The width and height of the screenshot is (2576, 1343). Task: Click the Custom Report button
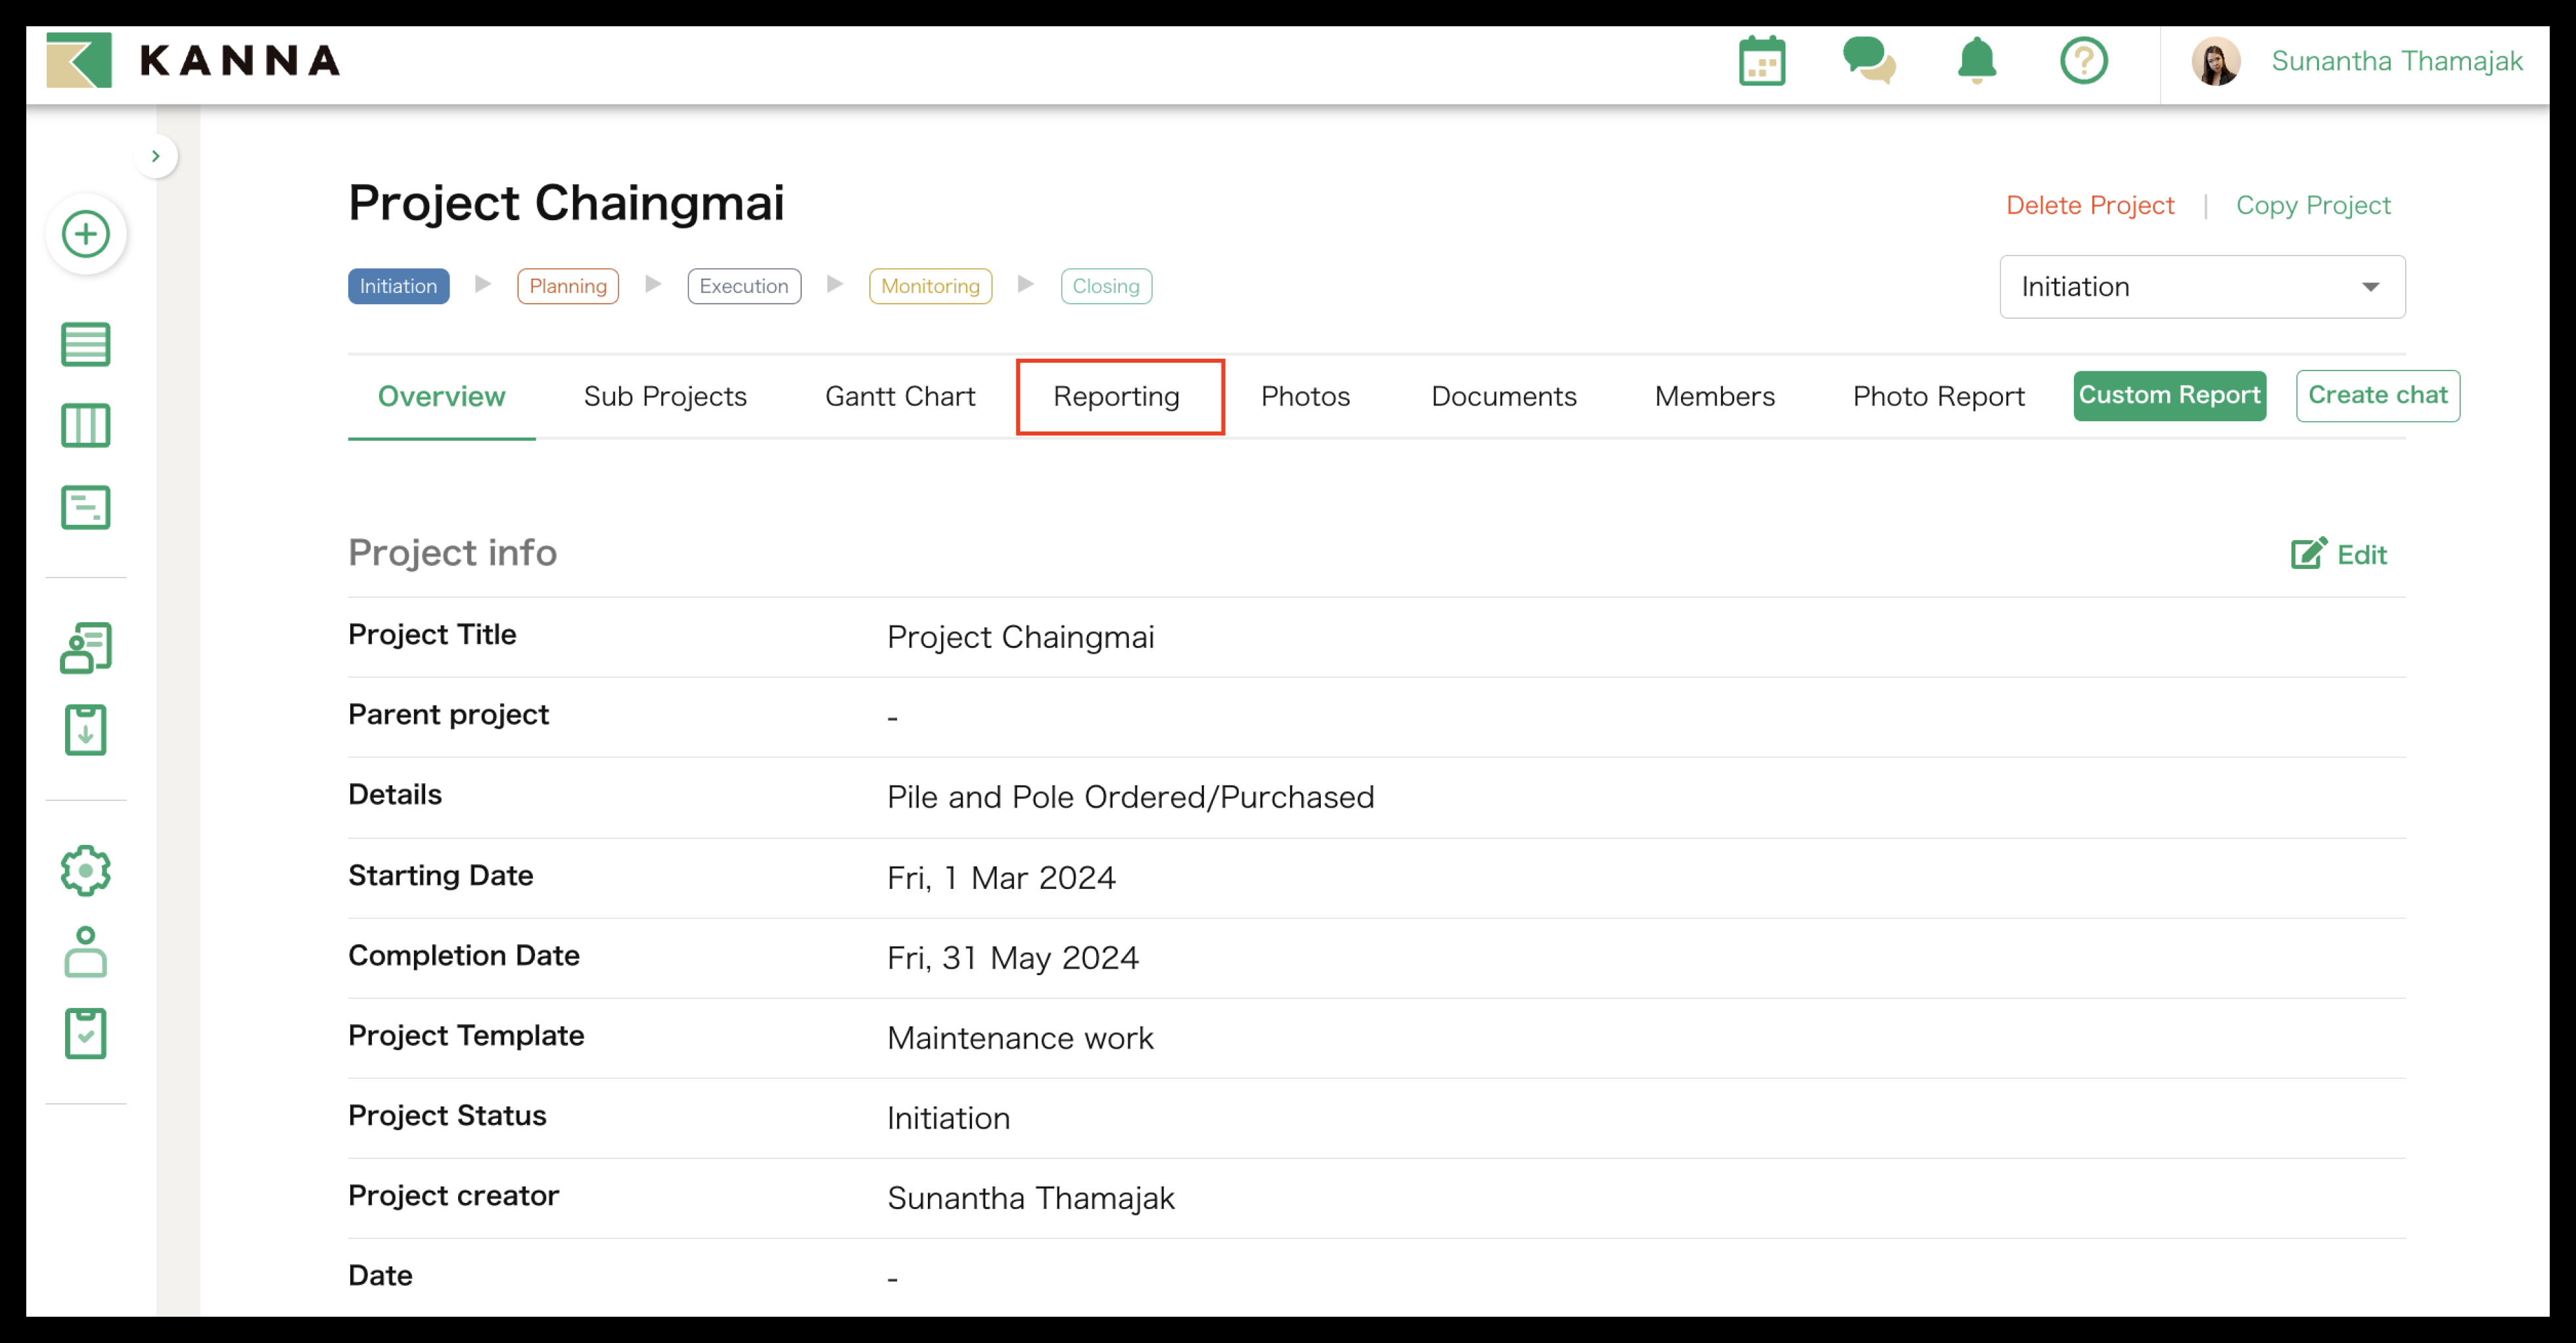pyautogui.click(x=2168, y=395)
